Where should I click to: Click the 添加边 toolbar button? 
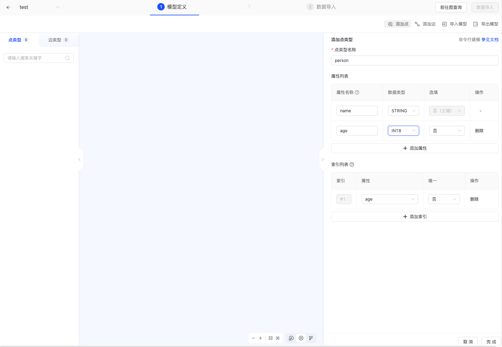425,24
